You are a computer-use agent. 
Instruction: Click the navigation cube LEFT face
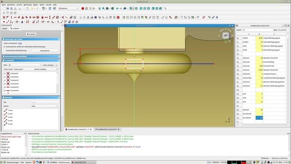pyautogui.click(x=226, y=36)
